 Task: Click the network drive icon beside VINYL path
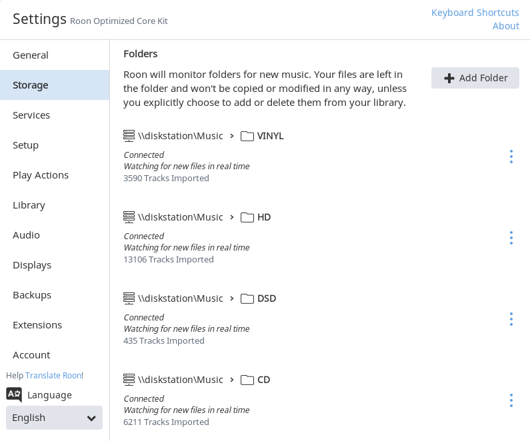click(129, 136)
